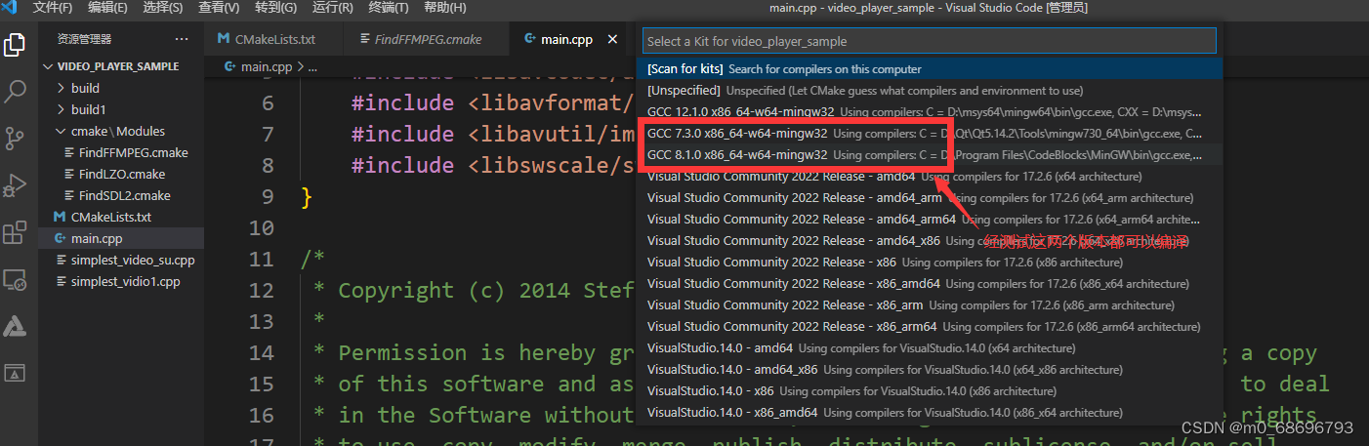Switch to the CMakeLists.txt tab

[274, 39]
